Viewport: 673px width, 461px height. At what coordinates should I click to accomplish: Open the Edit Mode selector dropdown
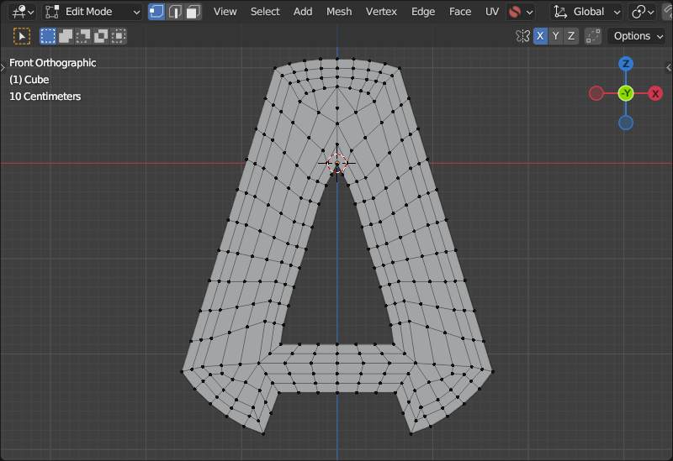93,12
